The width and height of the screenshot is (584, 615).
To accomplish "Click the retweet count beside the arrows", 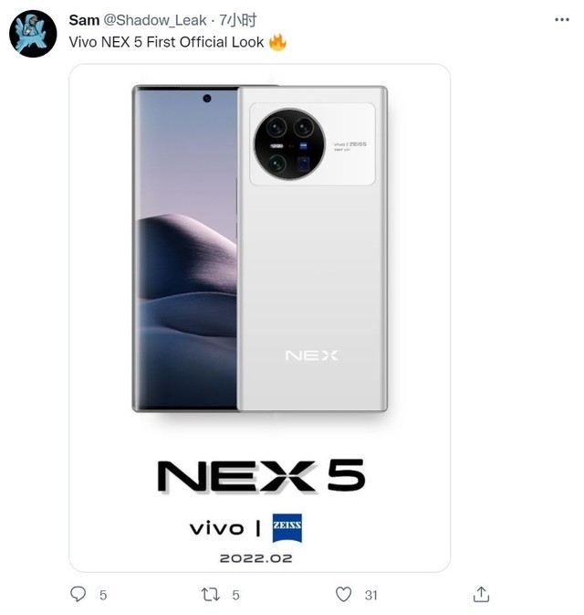I will [235, 595].
